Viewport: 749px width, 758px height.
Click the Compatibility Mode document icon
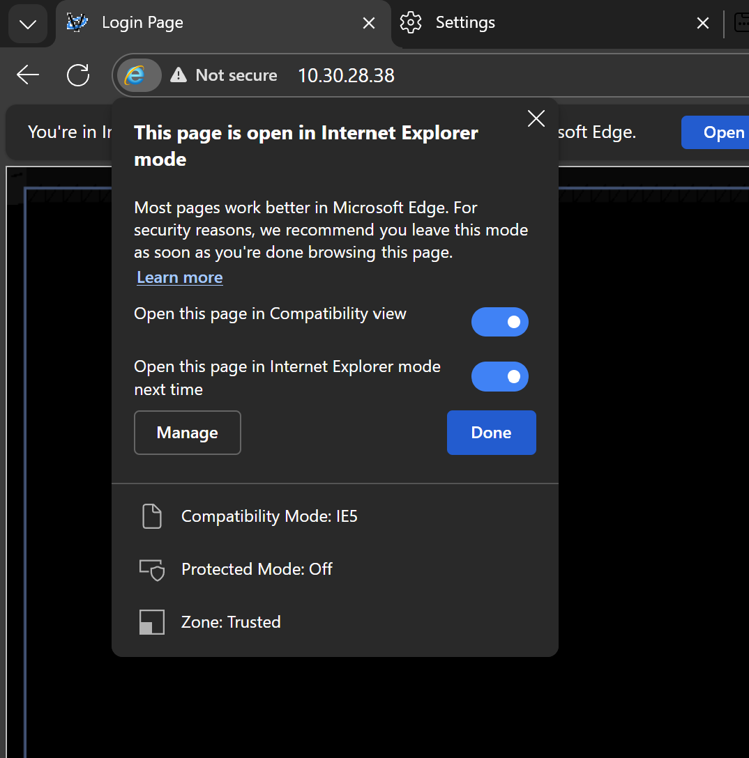[152, 516]
